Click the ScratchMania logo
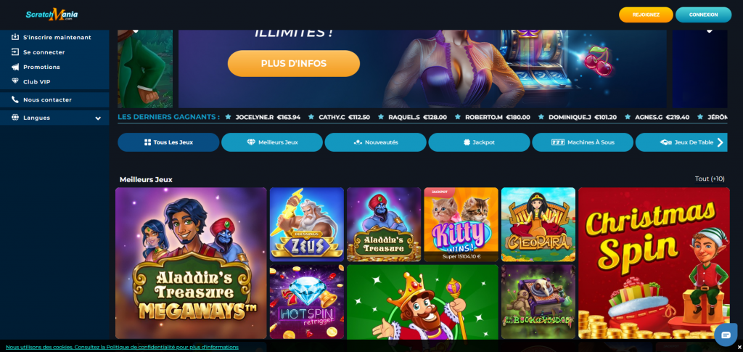This screenshot has height=352, width=743. click(x=52, y=15)
